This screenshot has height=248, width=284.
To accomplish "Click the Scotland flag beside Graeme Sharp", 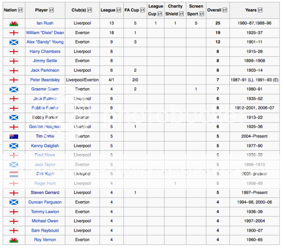I will click(x=14, y=89).
